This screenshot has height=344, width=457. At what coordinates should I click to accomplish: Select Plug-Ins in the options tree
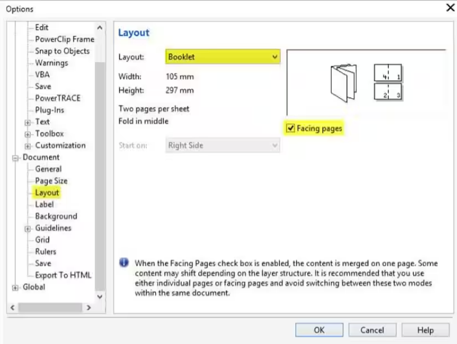point(50,110)
